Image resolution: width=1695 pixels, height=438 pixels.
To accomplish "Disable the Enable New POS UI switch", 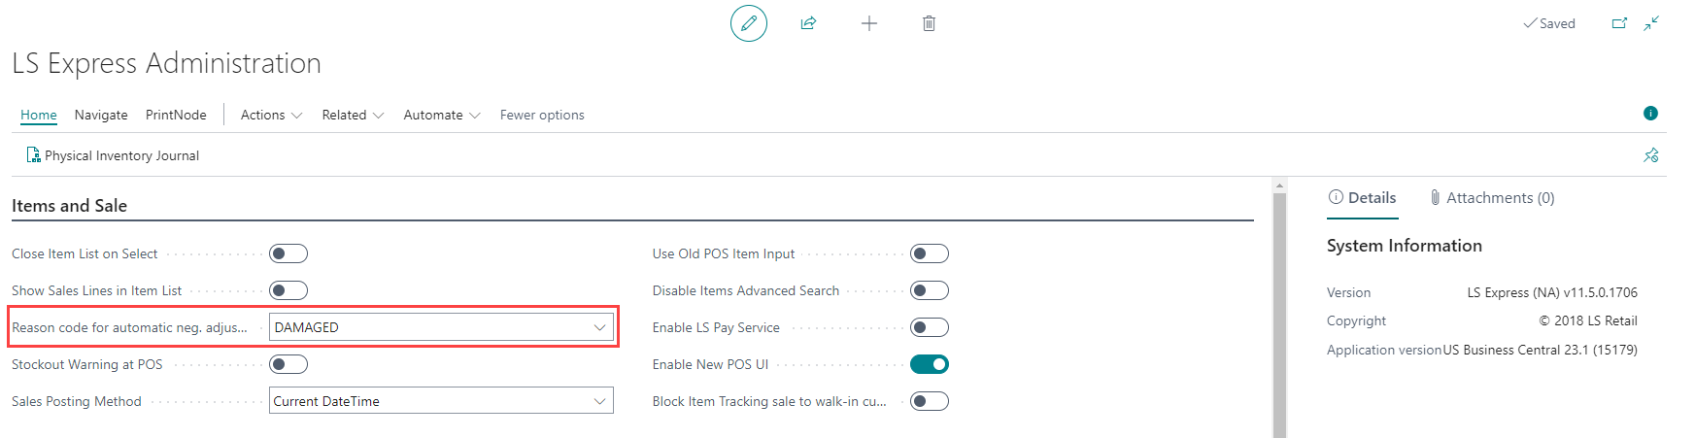I will (930, 364).
